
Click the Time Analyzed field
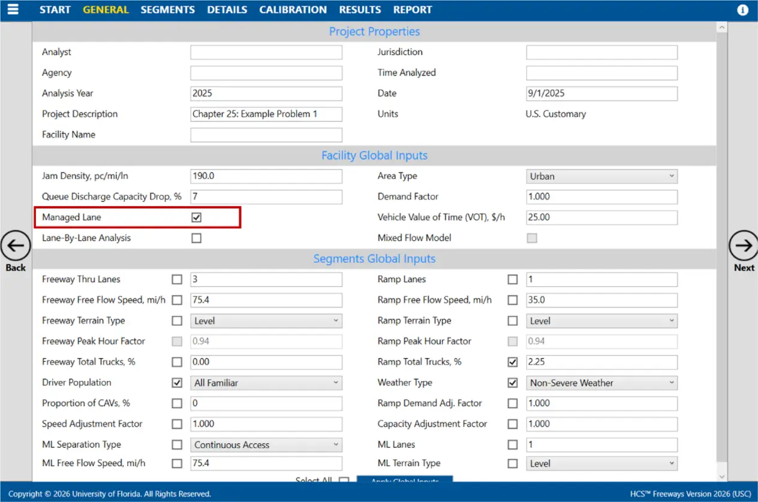coord(601,73)
